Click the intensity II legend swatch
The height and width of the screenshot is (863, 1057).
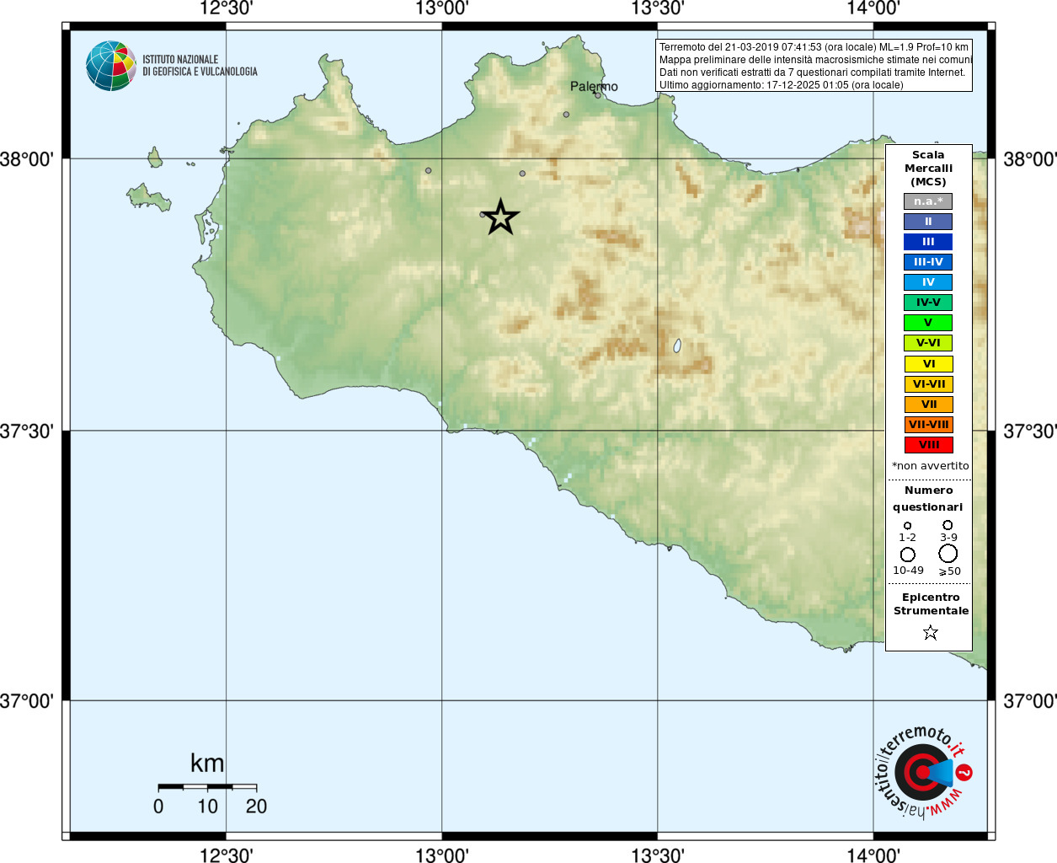click(x=928, y=222)
